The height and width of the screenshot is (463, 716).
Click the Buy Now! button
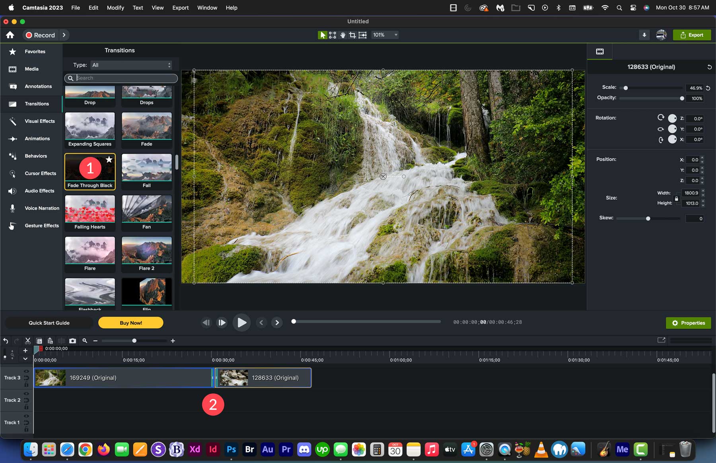tap(130, 323)
